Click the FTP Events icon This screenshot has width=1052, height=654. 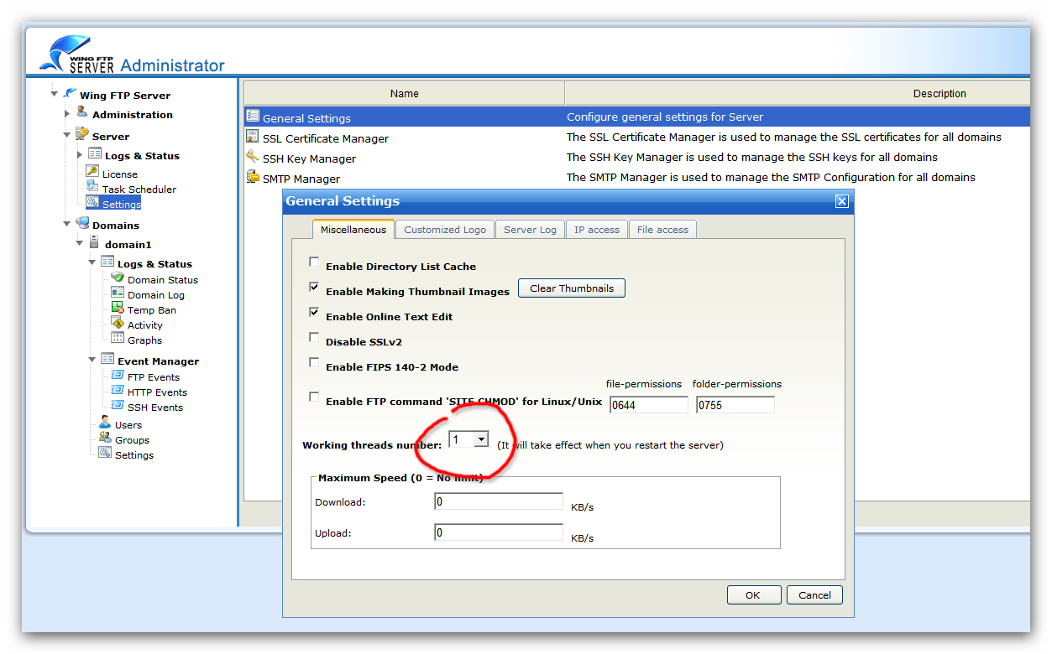(118, 376)
